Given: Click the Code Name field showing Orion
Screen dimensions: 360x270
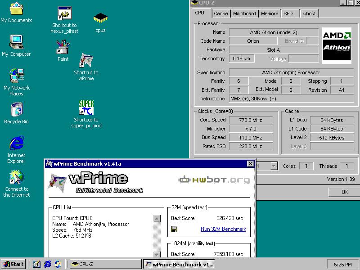Looking at the screenshot, I should 253,41.
